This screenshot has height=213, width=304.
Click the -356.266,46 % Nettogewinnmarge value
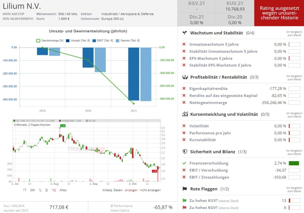273,103
